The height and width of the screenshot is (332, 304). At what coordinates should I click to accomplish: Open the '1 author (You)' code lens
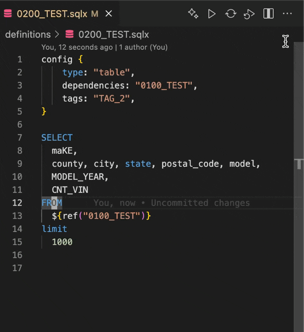[143, 47]
